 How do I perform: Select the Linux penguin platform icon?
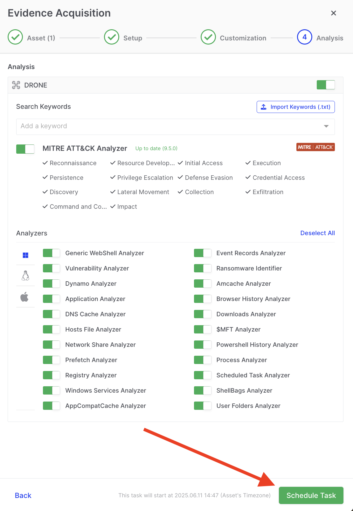pos(25,276)
